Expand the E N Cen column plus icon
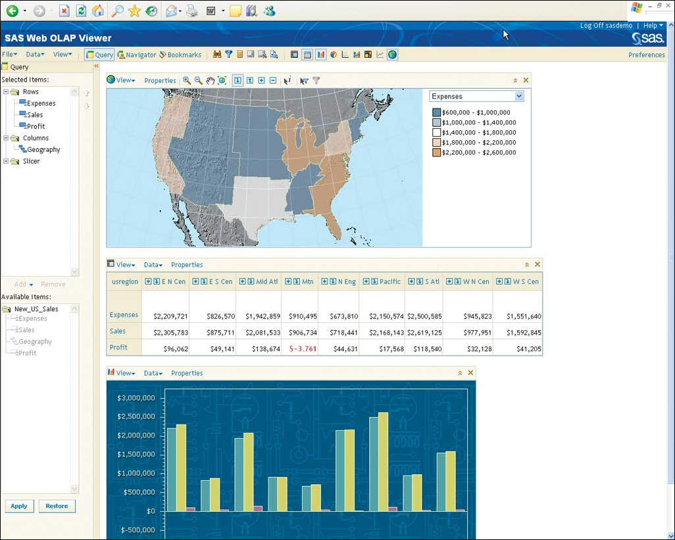 coord(148,282)
